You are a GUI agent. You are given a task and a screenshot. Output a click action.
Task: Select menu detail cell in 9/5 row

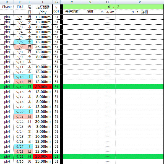pos(140,37)
